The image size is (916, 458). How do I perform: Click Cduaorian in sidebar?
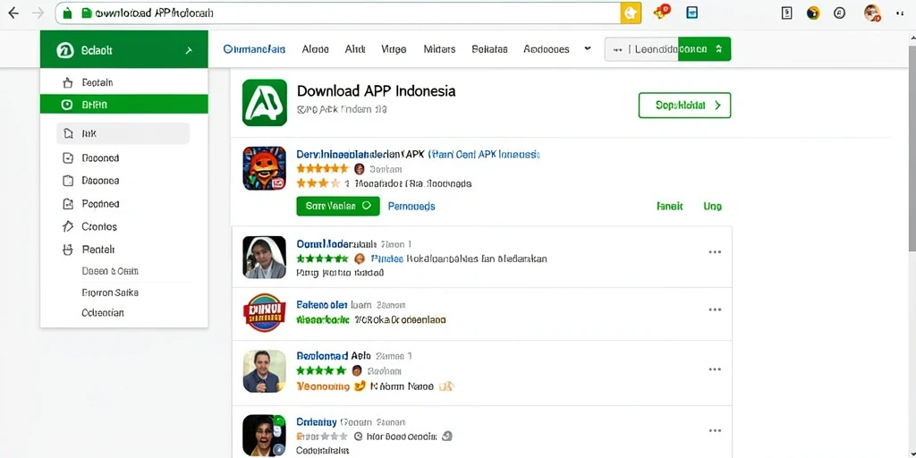(x=103, y=312)
